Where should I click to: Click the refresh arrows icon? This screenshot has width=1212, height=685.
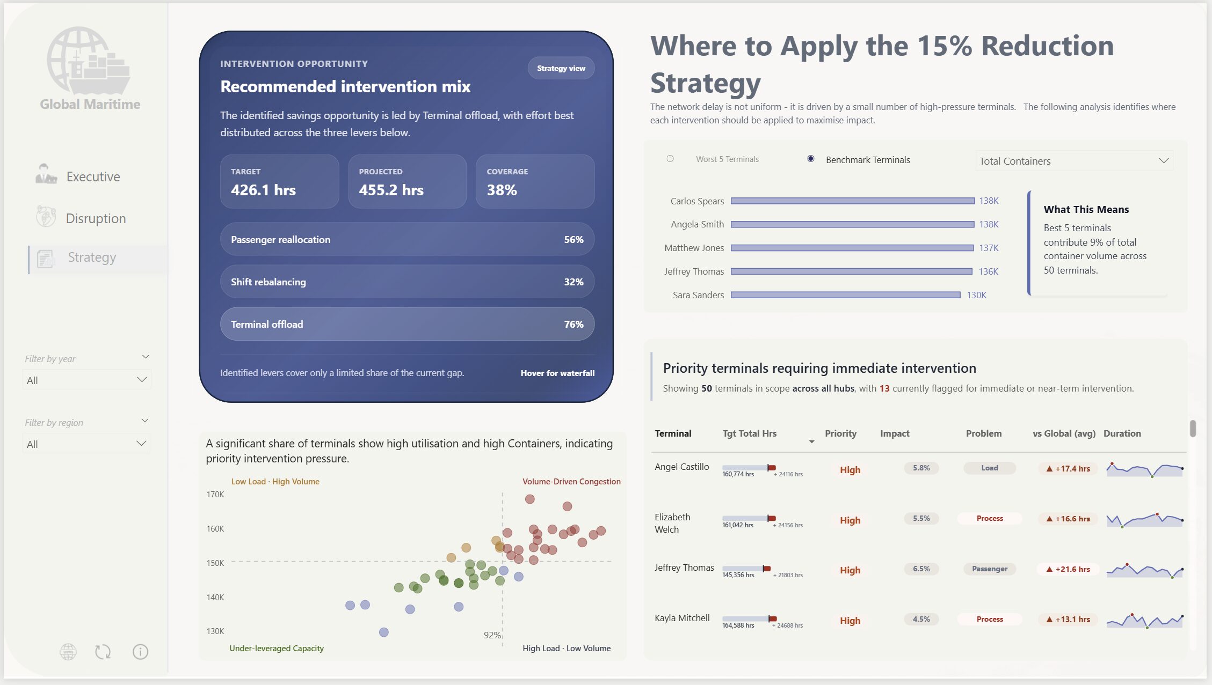pos(103,652)
